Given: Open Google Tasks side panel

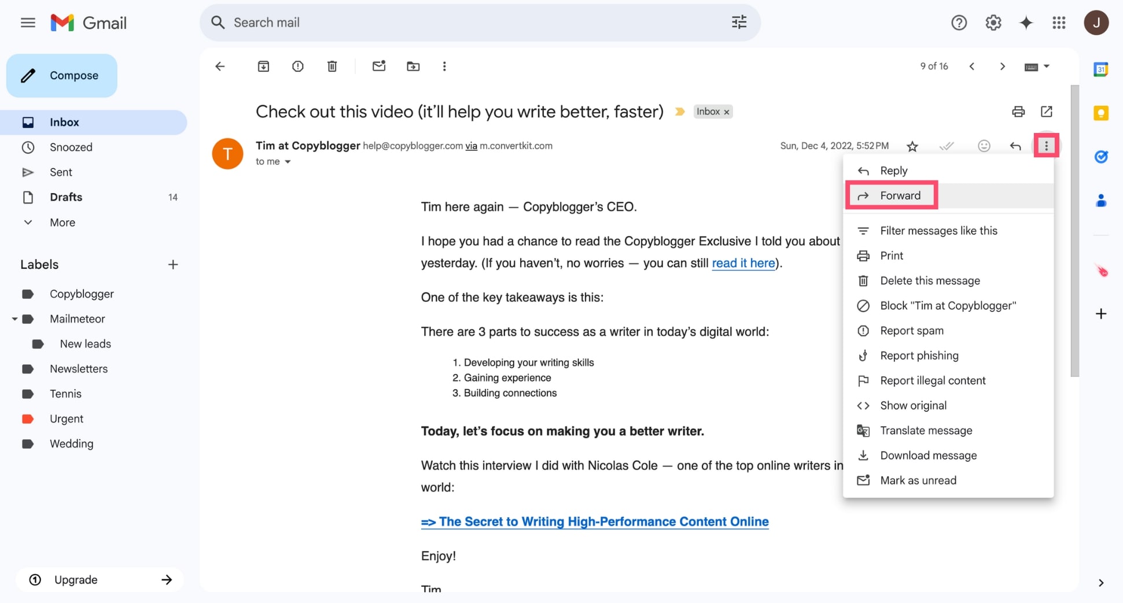Looking at the screenshot, I should point(1100,157).
